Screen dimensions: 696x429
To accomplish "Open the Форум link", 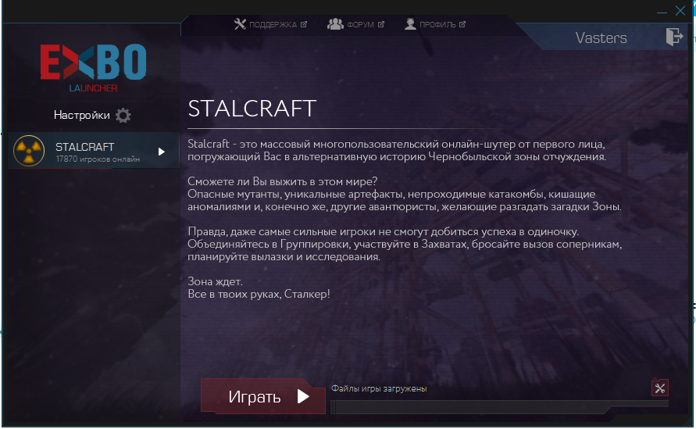I will click(355, 24).
